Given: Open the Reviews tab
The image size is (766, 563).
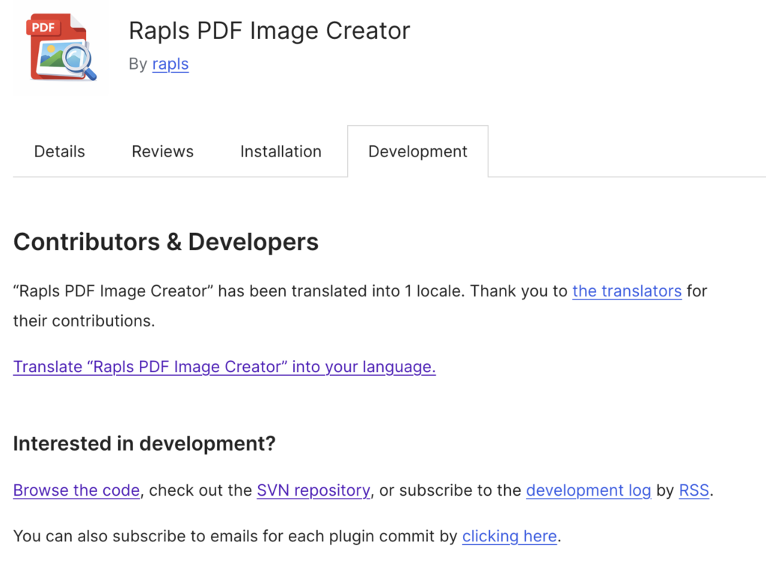Looking at the screenshot, I should pos(162,151).
